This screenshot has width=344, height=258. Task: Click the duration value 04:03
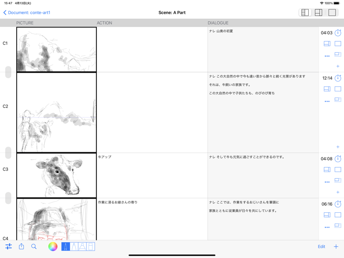click(x=326, y=33)
